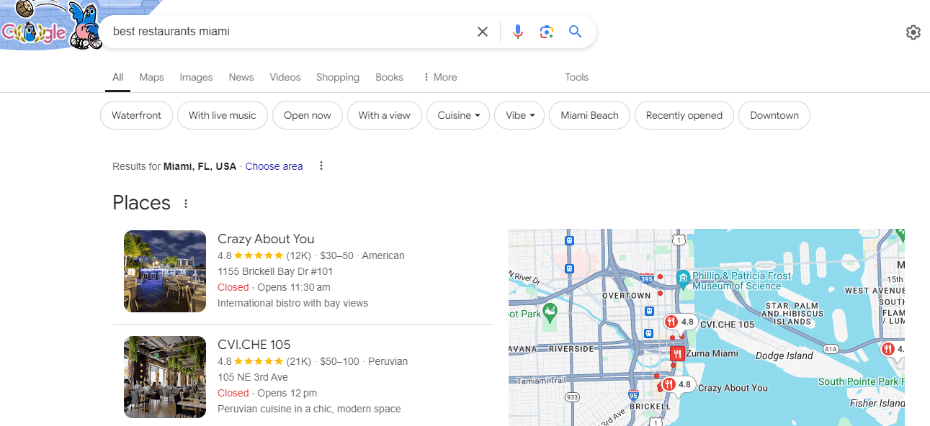This screenshot has height=426, width=930.
Task: Toggle the Miami Beach filter
Action: tap(589, 115)
